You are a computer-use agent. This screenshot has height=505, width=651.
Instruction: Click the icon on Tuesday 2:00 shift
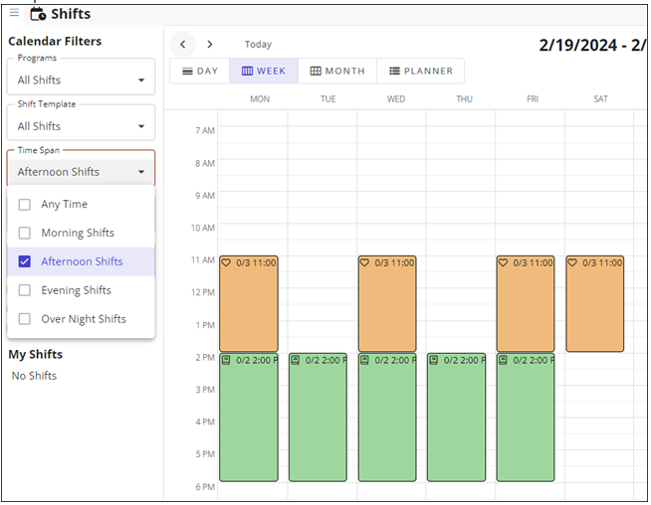[296, 360]
